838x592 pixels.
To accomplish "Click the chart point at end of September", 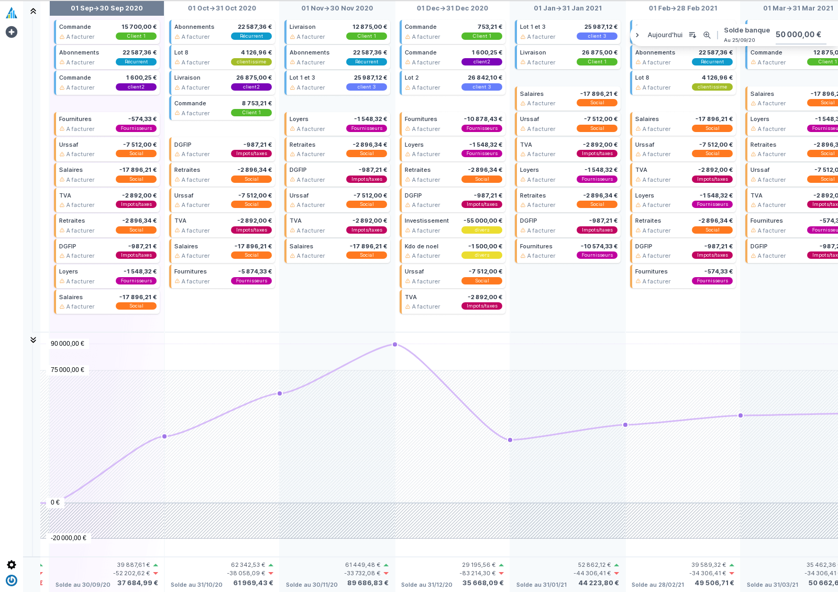I will (164, 436).
